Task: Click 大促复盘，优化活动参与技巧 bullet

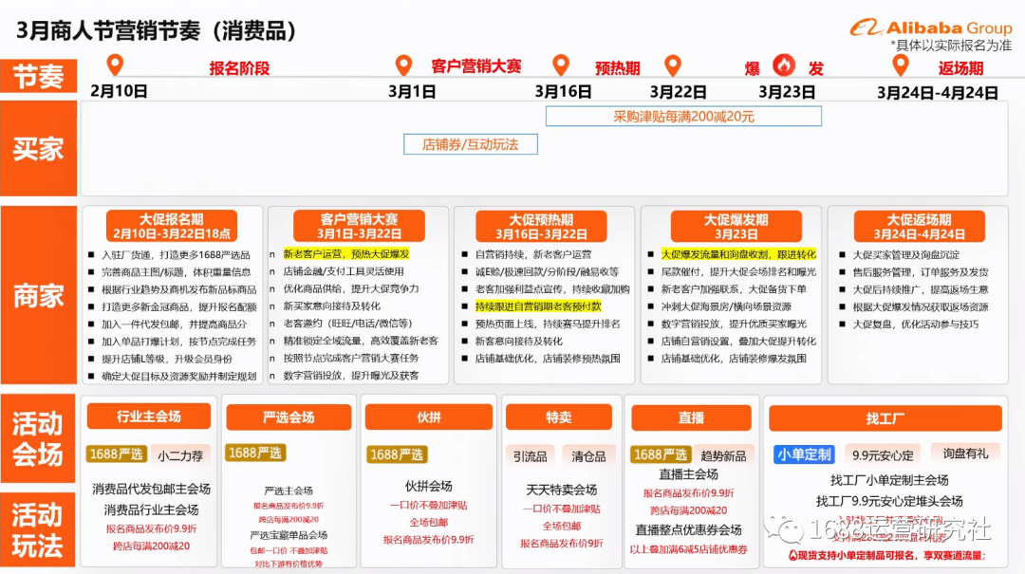Action: (x=915, y=324)
